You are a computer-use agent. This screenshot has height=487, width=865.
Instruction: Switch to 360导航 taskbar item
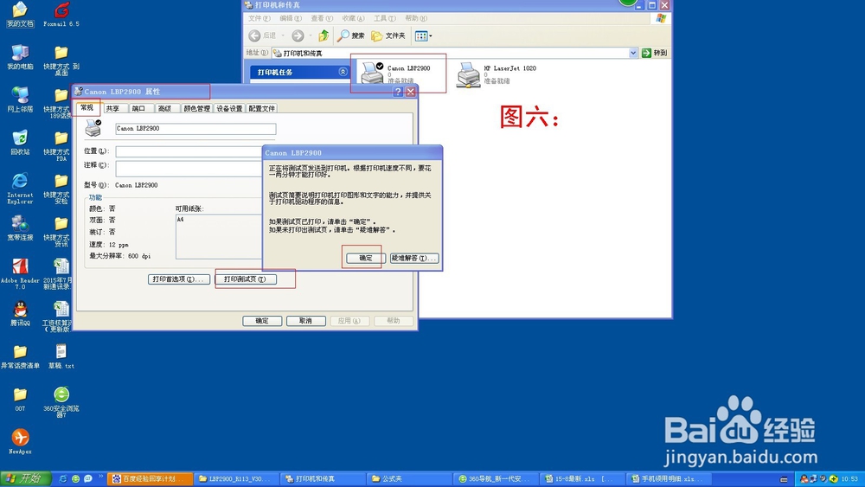pyautogui.click(x=497, y=478)
